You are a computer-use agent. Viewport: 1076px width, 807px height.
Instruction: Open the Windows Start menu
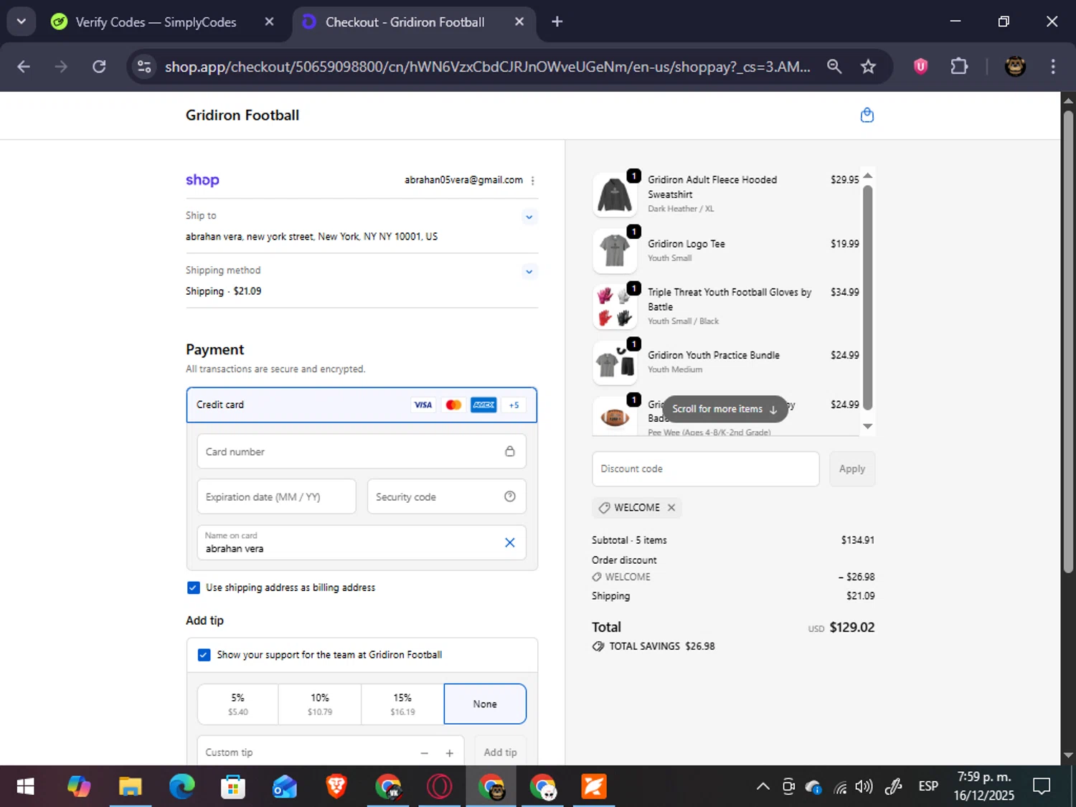25,787
